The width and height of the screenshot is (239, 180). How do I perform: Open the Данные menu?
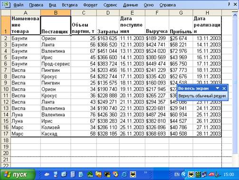131,5
